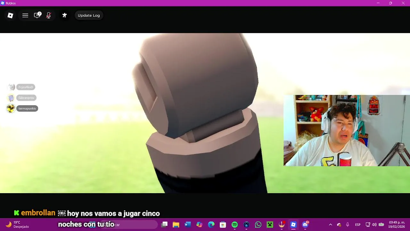The width and height of the screenshot is (410, 231).
Task: Click Fryzz4kxD player avatar
Action: coord(12,87)
